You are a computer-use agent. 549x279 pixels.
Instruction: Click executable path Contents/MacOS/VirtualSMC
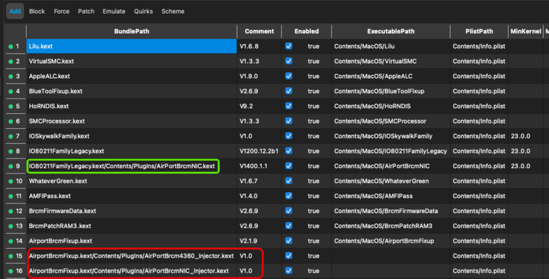coord(390,61)
